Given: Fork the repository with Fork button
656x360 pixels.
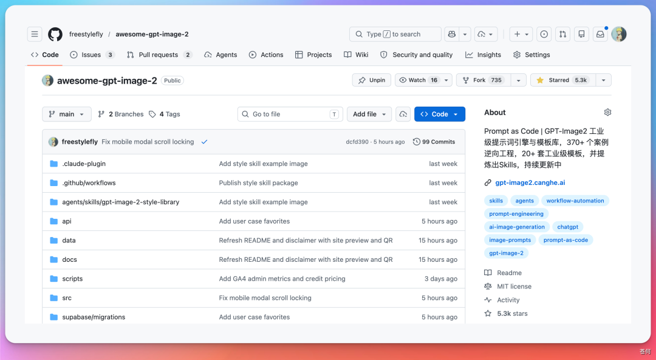Looking at the screenshot, I should [483, 80].
